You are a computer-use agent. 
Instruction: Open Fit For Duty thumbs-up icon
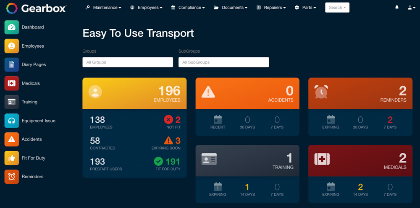coord(11,158)
